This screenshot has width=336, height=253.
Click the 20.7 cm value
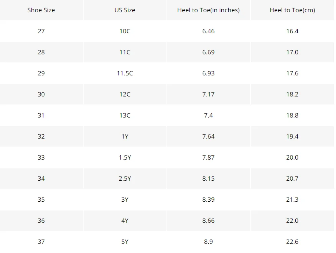(292, 179)
